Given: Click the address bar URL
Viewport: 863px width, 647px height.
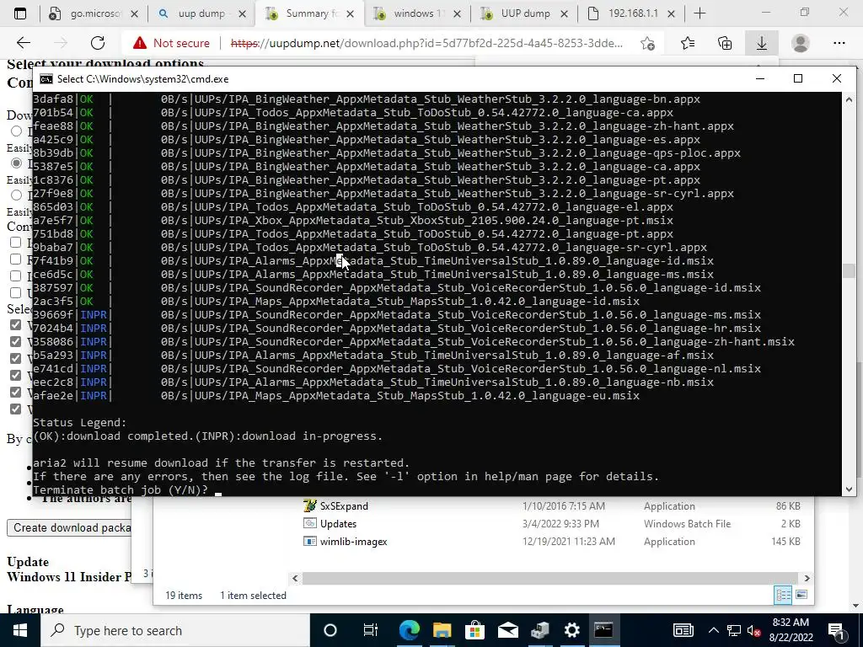Looking at the screenshot, I should (x=426, y=43).
